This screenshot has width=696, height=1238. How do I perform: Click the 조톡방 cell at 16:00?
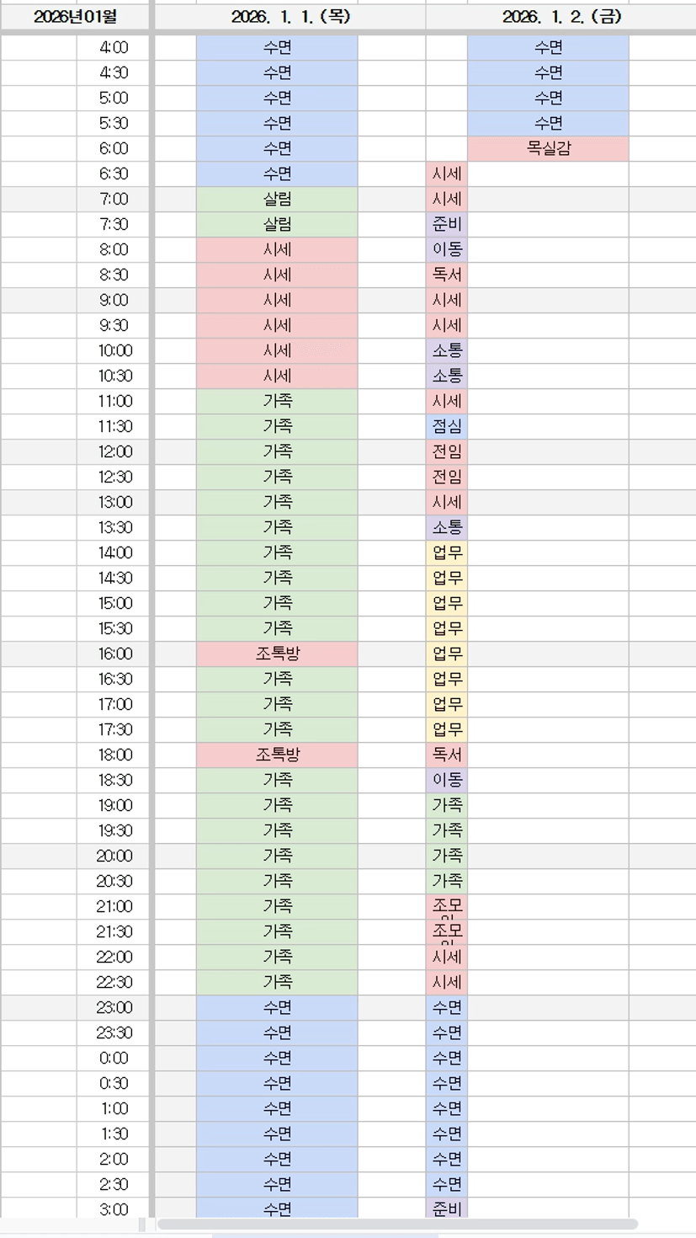tap(277, 654)
